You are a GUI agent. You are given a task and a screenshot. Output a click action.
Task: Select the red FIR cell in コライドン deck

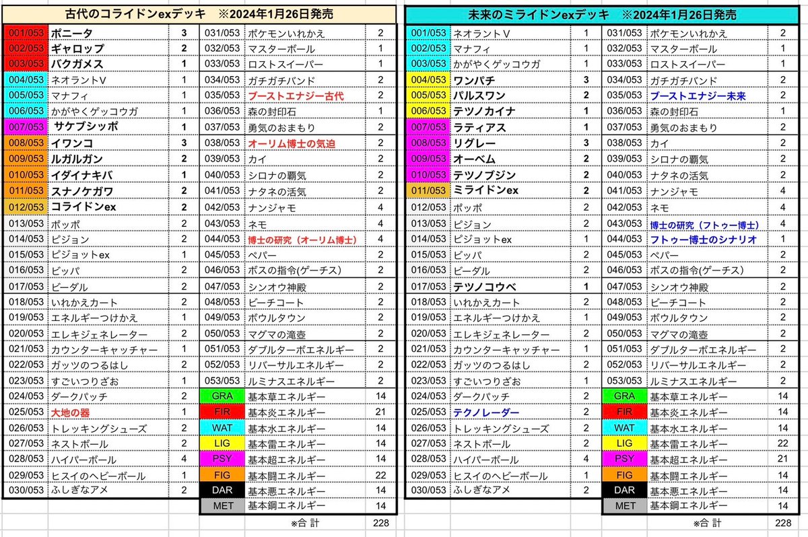click(x=222, y=413)
